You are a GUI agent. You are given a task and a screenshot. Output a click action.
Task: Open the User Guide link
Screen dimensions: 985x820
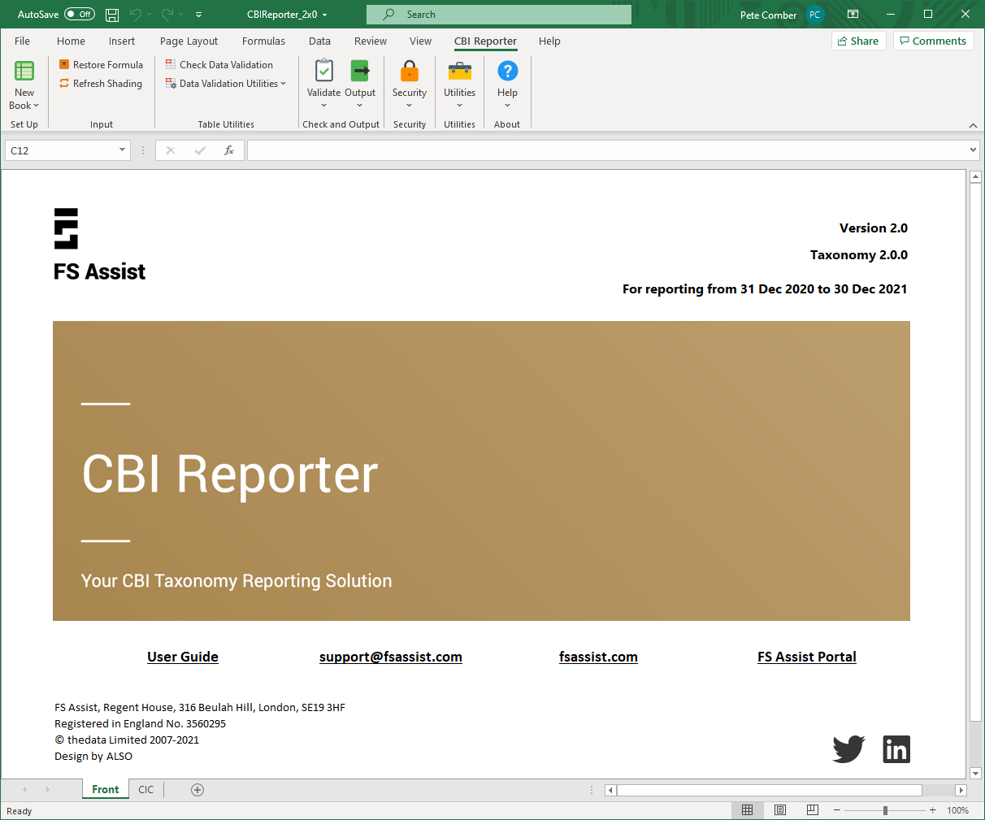(x=183, y=657)
